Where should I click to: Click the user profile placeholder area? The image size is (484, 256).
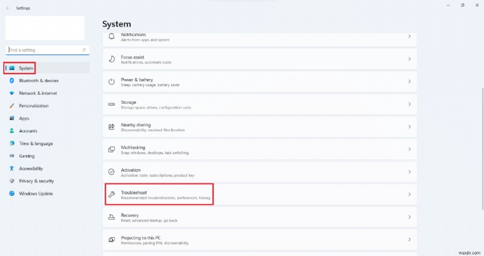(x=45, y=28)
